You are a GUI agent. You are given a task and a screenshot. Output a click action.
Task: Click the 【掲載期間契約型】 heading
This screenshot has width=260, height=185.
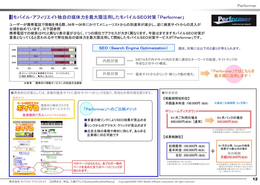coord(176,98)
